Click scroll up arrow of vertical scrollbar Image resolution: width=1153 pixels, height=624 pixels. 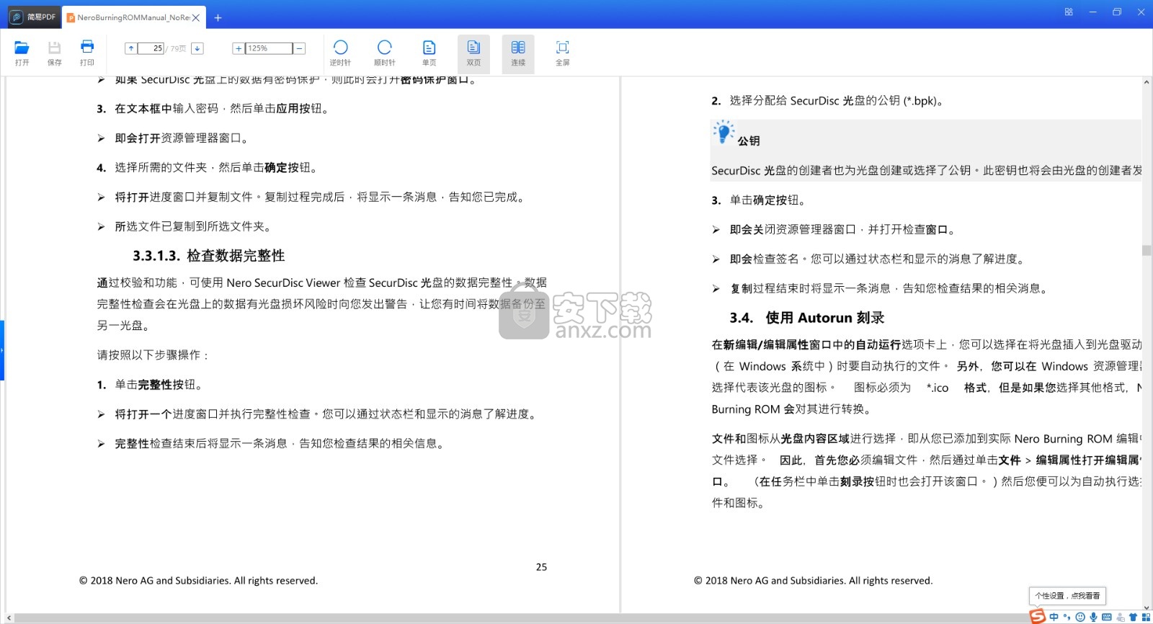tap(1147, 82)
